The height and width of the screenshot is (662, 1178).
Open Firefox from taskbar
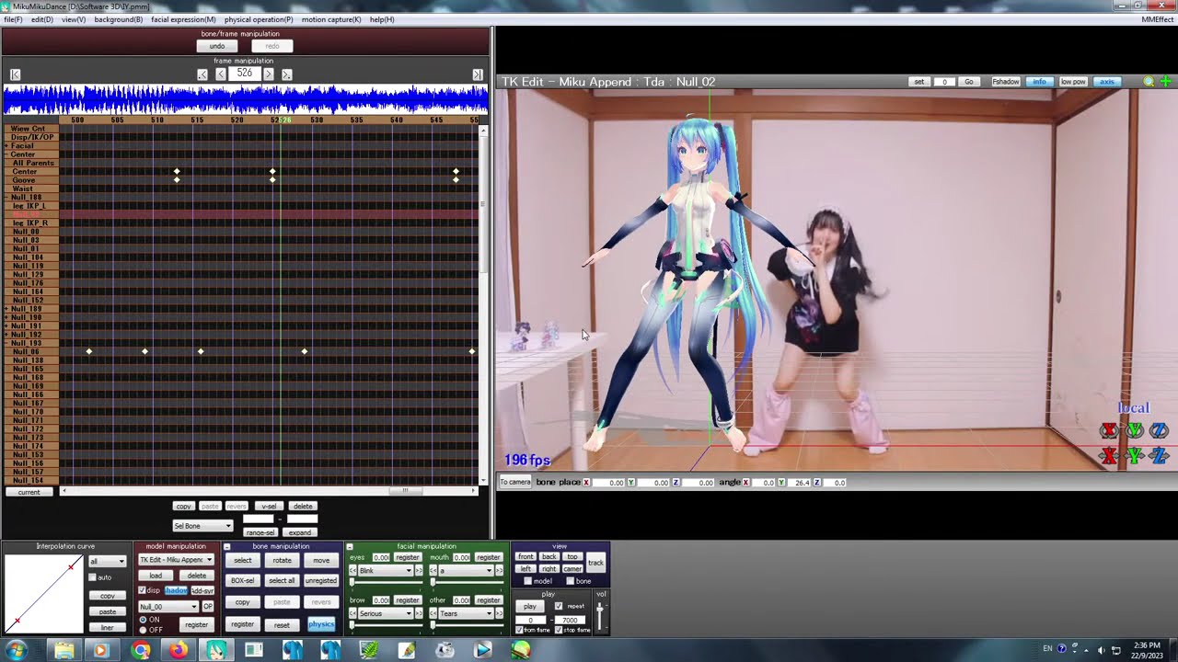pyautogui.click(x=179, y=650)
